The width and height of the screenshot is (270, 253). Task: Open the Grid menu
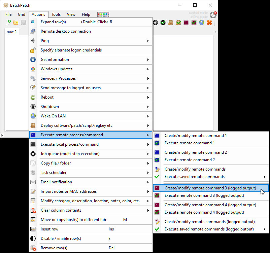click(22, 14)
